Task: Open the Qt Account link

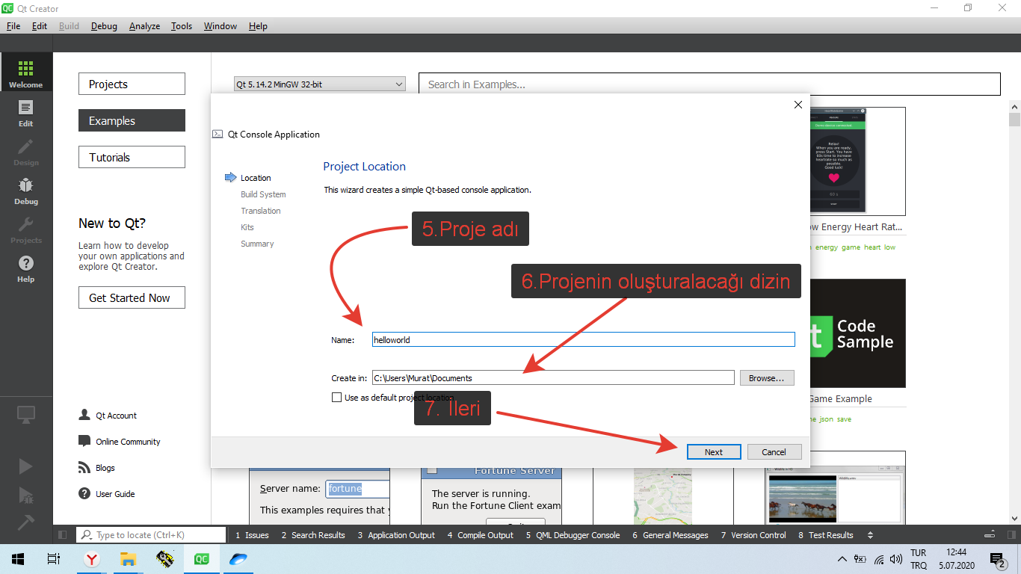Action: click(116, 416)
